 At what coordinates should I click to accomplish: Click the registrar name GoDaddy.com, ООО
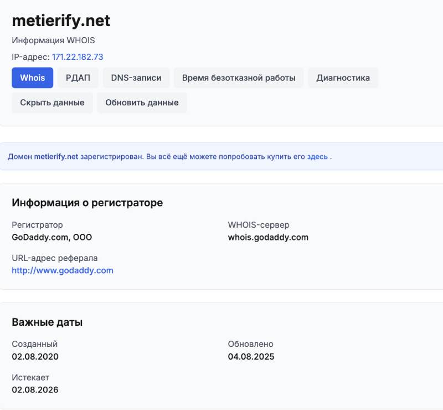coord(51,237)
